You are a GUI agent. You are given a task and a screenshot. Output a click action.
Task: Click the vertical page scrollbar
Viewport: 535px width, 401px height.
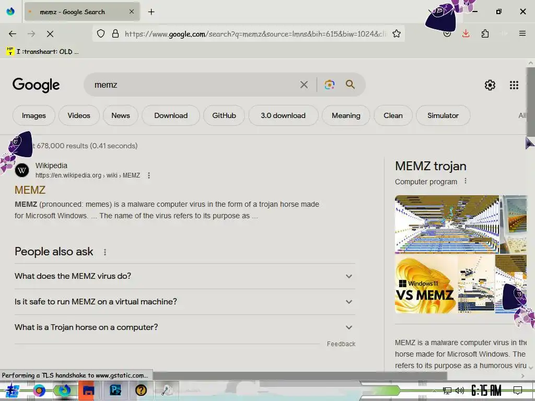(x=530, y=102)
